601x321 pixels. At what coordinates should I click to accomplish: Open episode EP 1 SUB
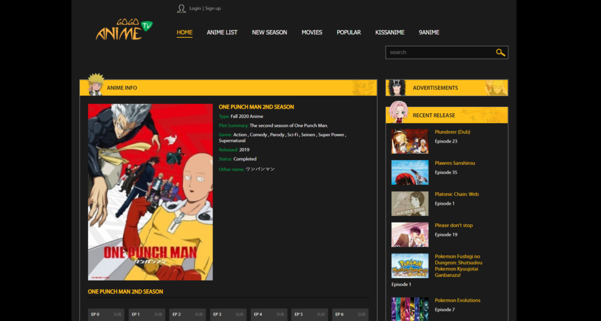pos(147,315)
